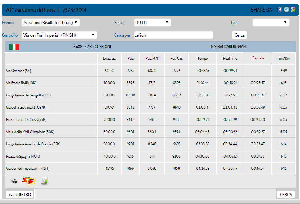
Task: Open the video camera icon
Action: pyautogui.click(x=14, y=181)
